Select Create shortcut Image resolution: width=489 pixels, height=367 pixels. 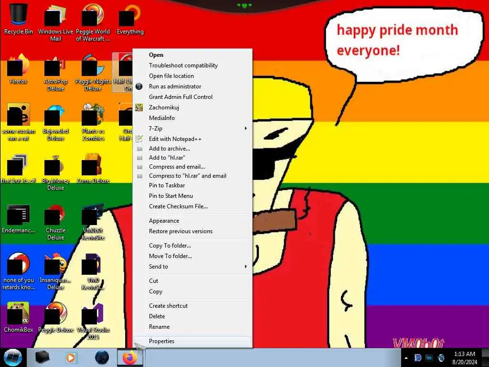click(x=192, y=306)
